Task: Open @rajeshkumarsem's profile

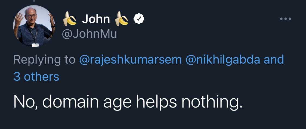Action: tap(130, 59)
